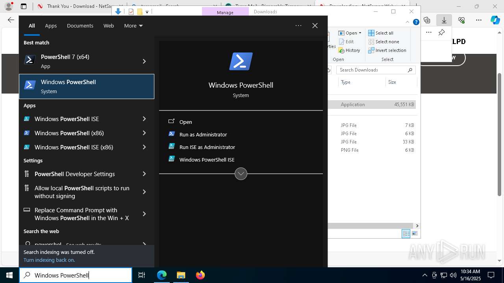
Task: Open Edge Copilot icon
Action: (495, 20)
